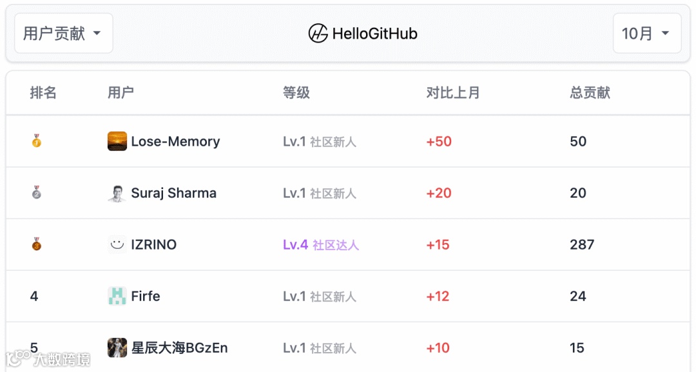Viewport: 696px width, 372px height.
Task: Click 星辰大海BGzEn's avatar picture
Action: tap(117, 348)
